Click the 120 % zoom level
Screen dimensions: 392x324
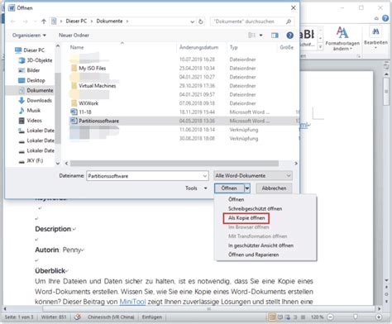[x=318, y=317]
